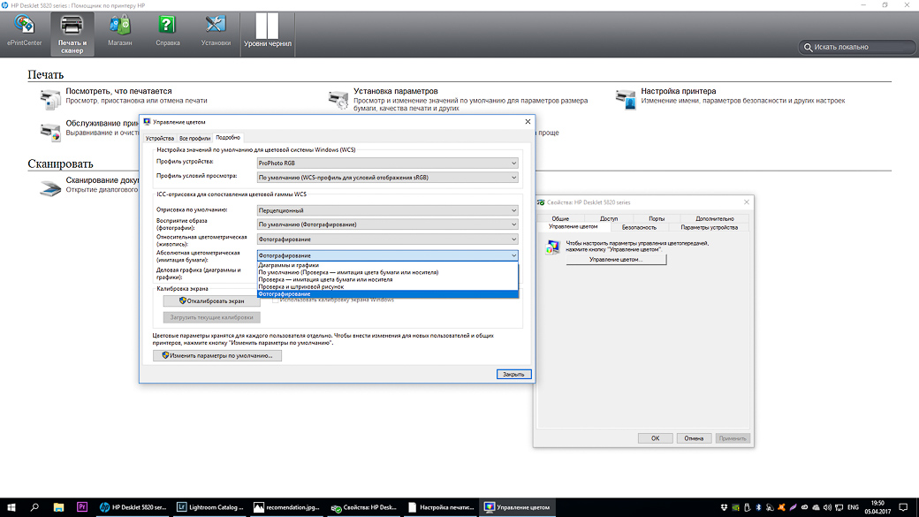The image size is (919, 517).
Task: Open Windows taskbar search
Action: (34, 507)
